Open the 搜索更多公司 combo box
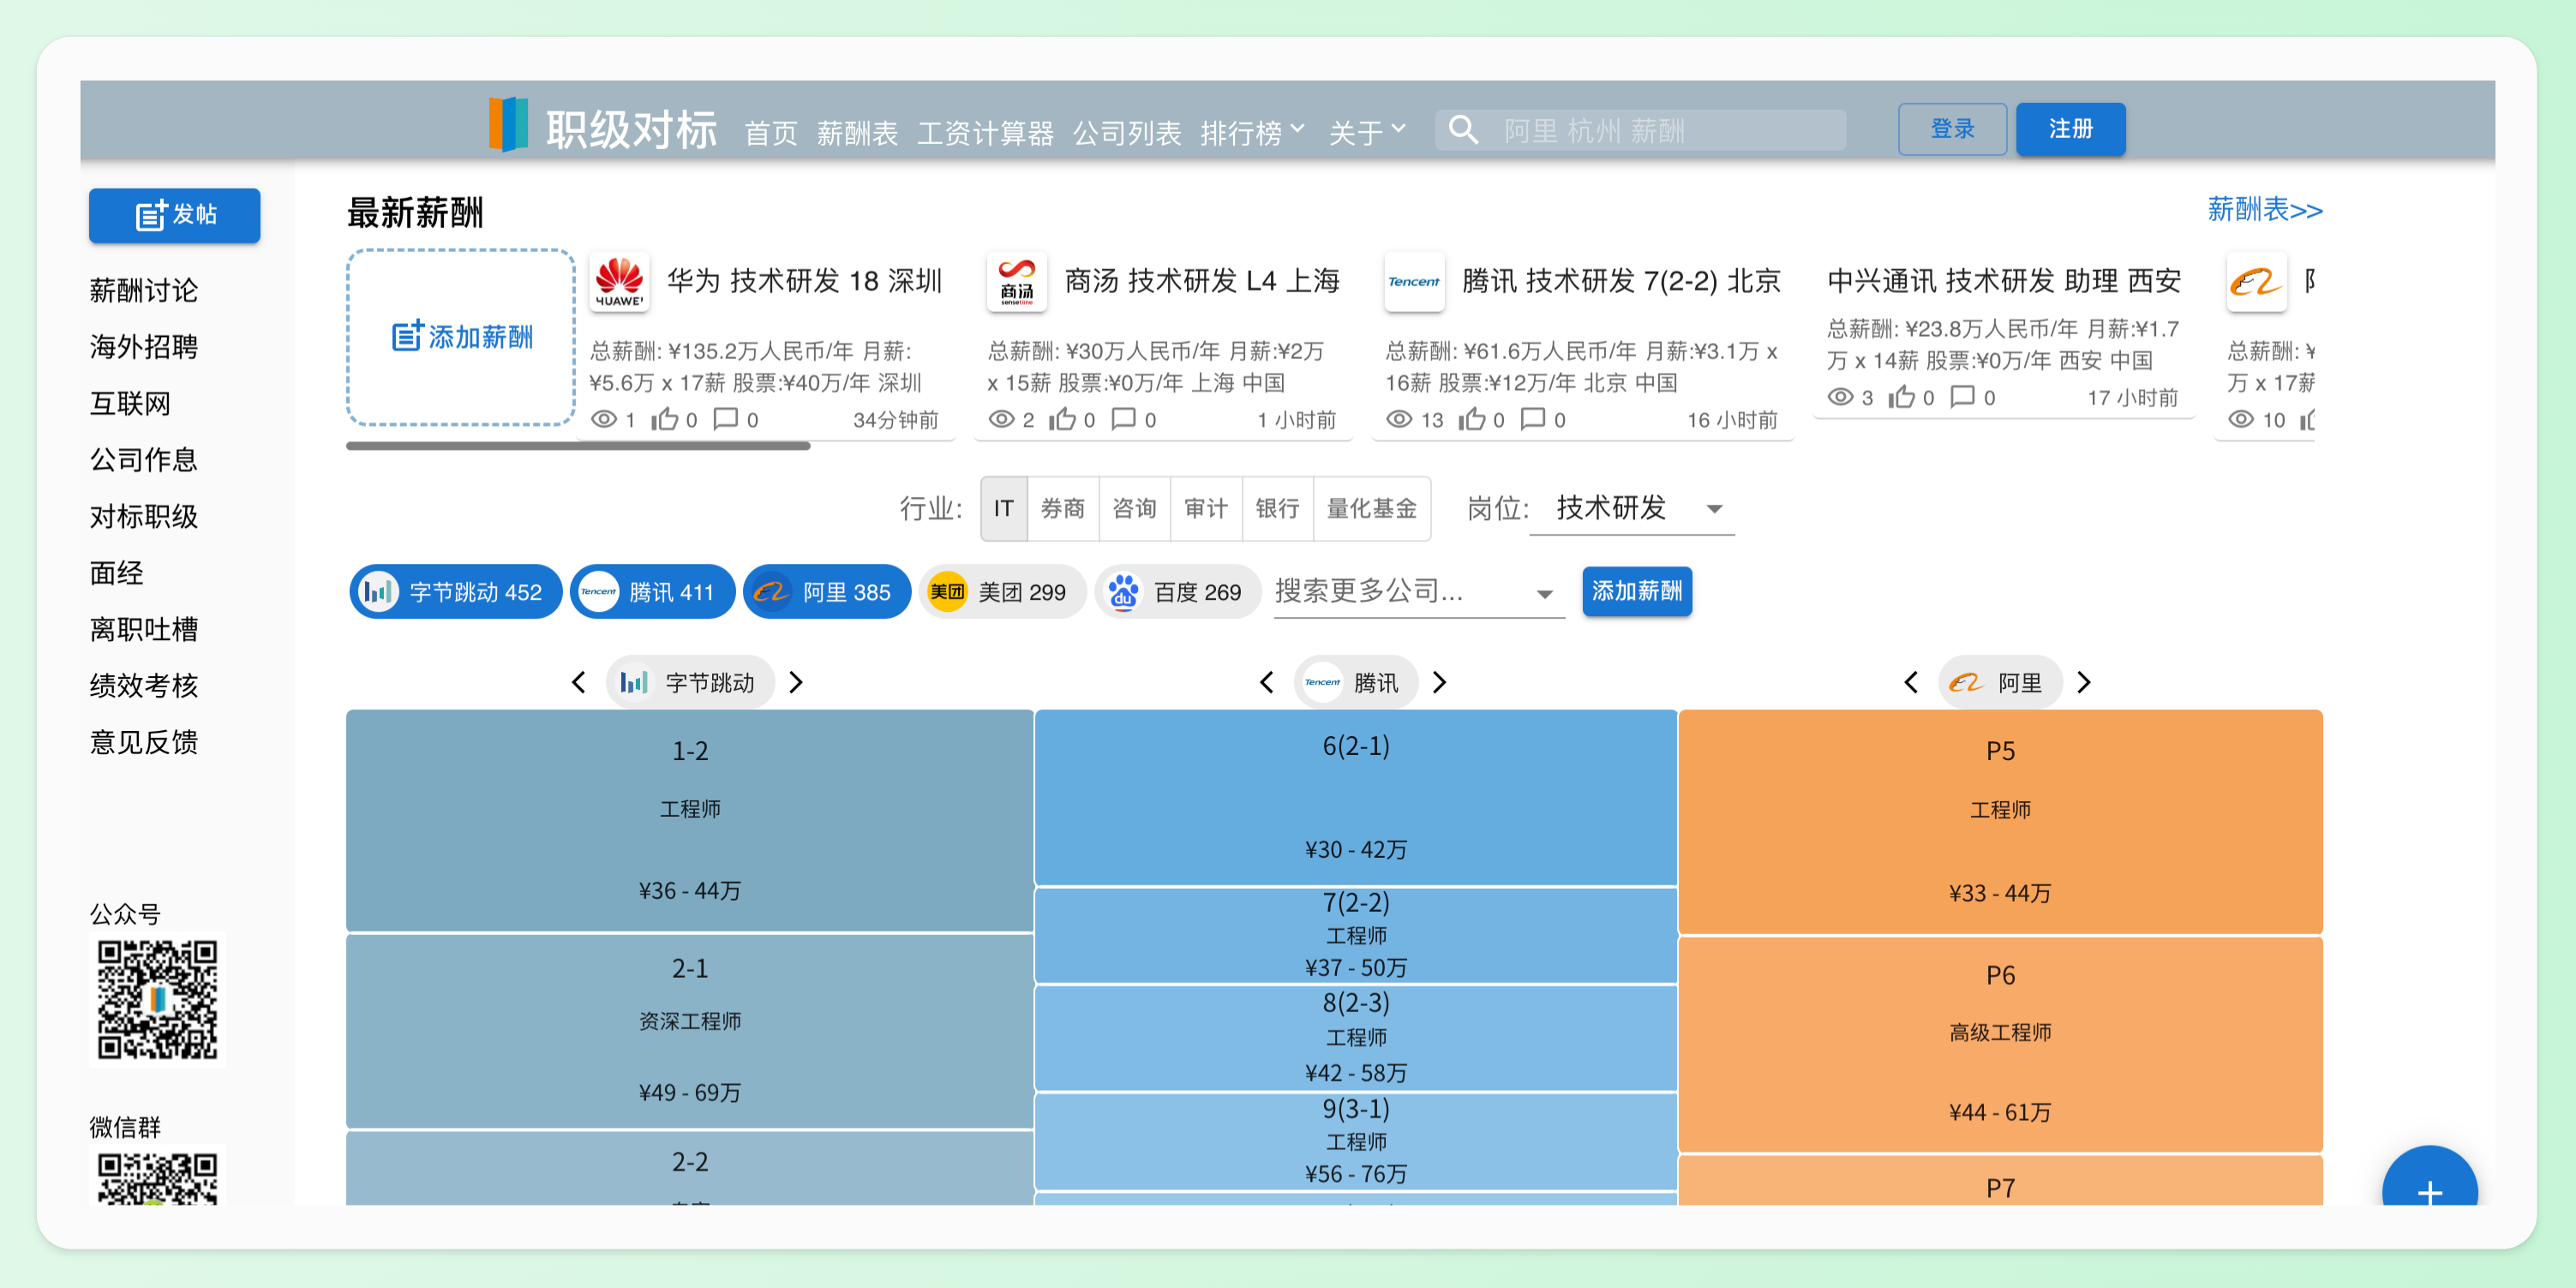This screenshot has height=1288, width=2576. 1418,592
